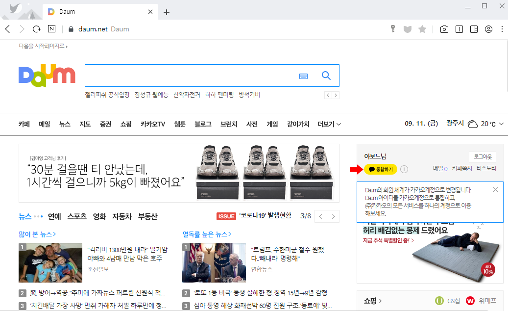Viewport: 508px width, 311px height.
Task: Open news thumbnail of family photo
Action: pyautogui.click(x=50, y=263)
